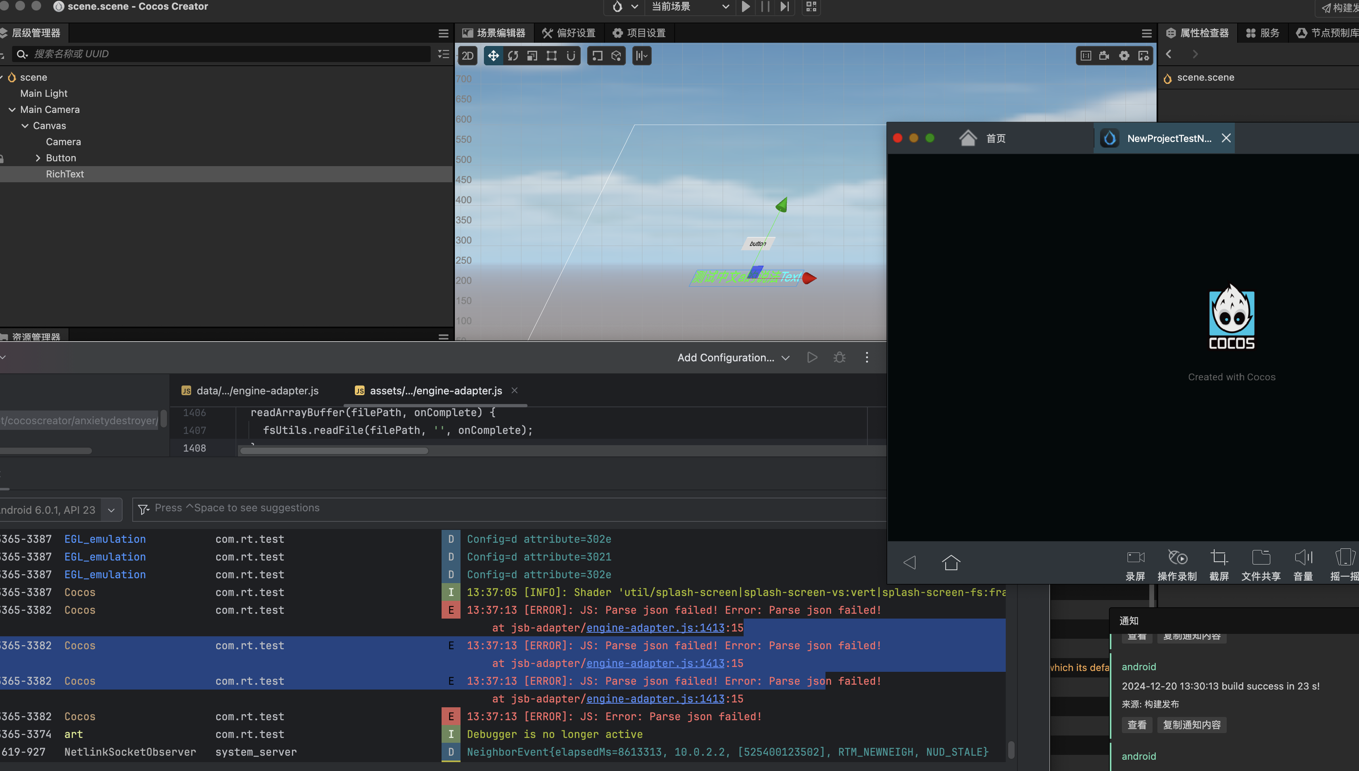Select the Scale gizmo tool
This screenshot has height=771, width=1359.
532,56
